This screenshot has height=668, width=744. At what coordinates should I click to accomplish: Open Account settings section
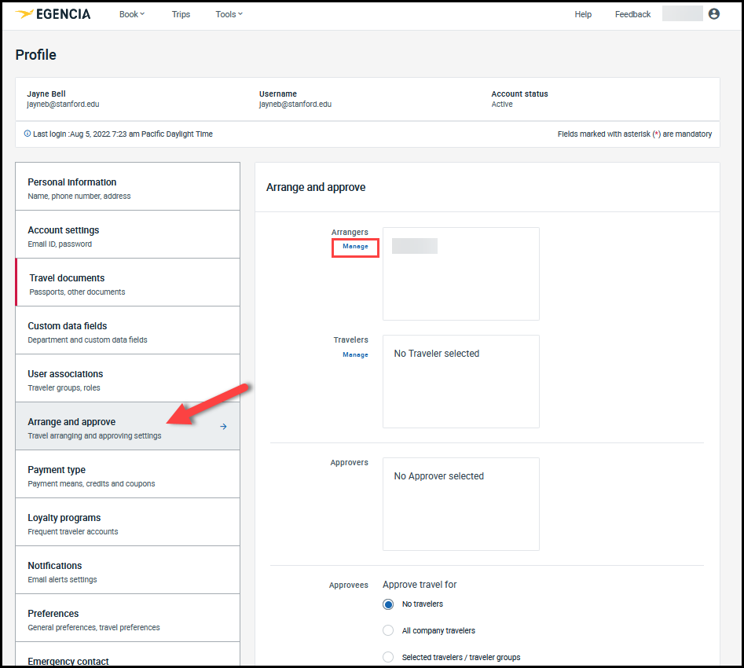pos(127,234)
